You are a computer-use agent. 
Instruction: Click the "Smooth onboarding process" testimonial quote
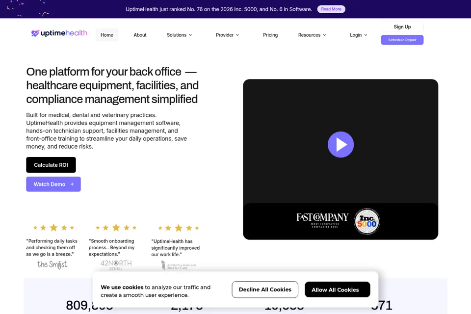[112, 248]
